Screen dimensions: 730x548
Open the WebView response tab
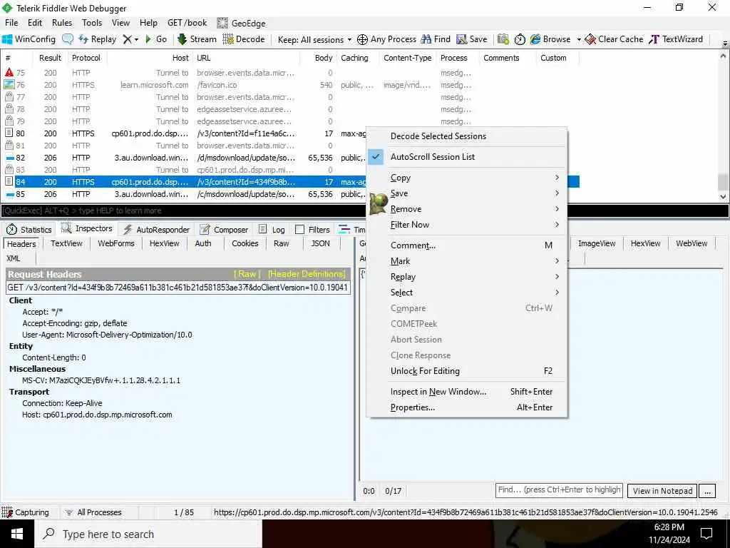pos(692,243)
